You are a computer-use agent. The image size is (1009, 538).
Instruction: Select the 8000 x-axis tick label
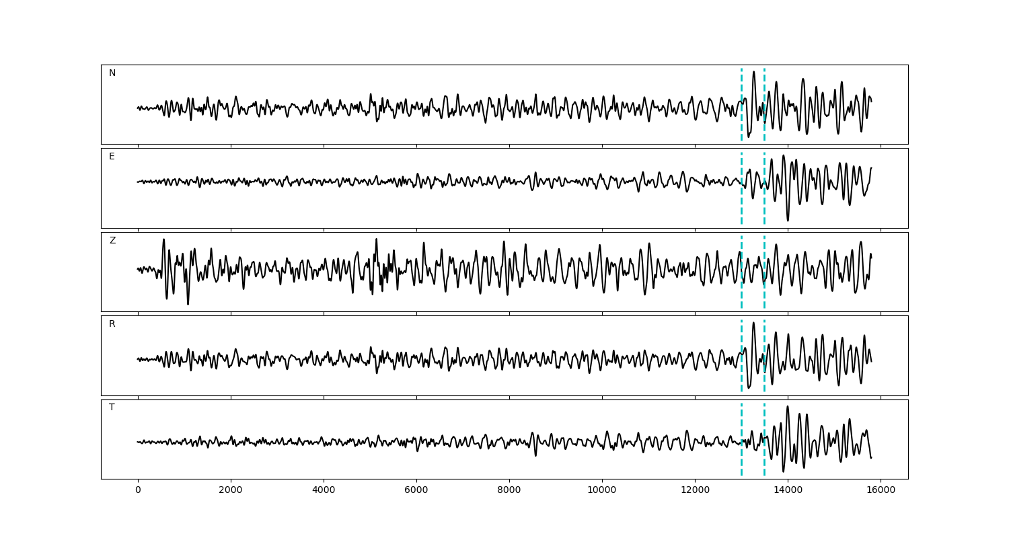click(509, 490)
